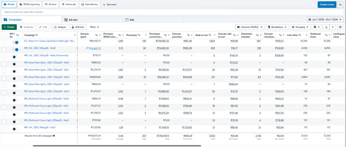This screenshot has height=147, width=346.
Task: Click the export download icon
Action: 326,27
